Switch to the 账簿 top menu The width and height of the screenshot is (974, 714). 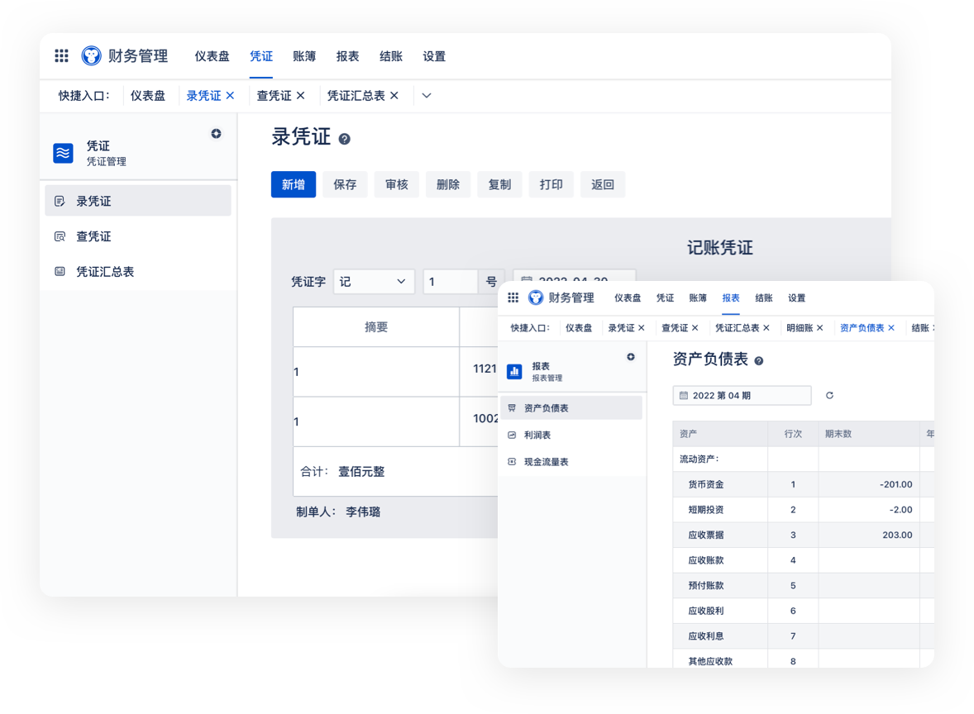point(304,56)
